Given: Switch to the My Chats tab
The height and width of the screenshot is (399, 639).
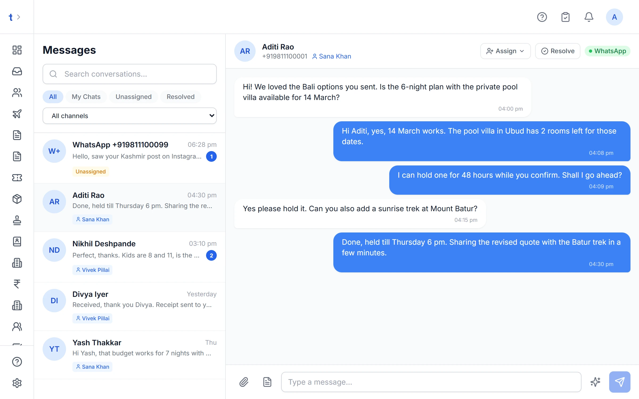Looking at the screenshot, I should click(x=86, y=97).
